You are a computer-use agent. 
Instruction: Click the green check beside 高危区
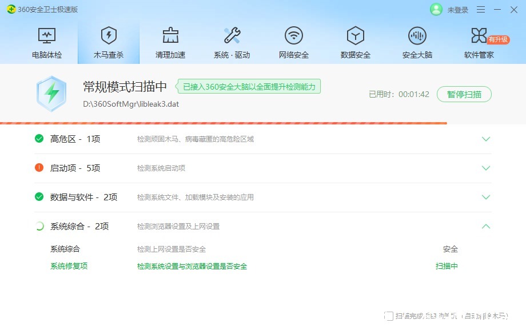[39, 138]
